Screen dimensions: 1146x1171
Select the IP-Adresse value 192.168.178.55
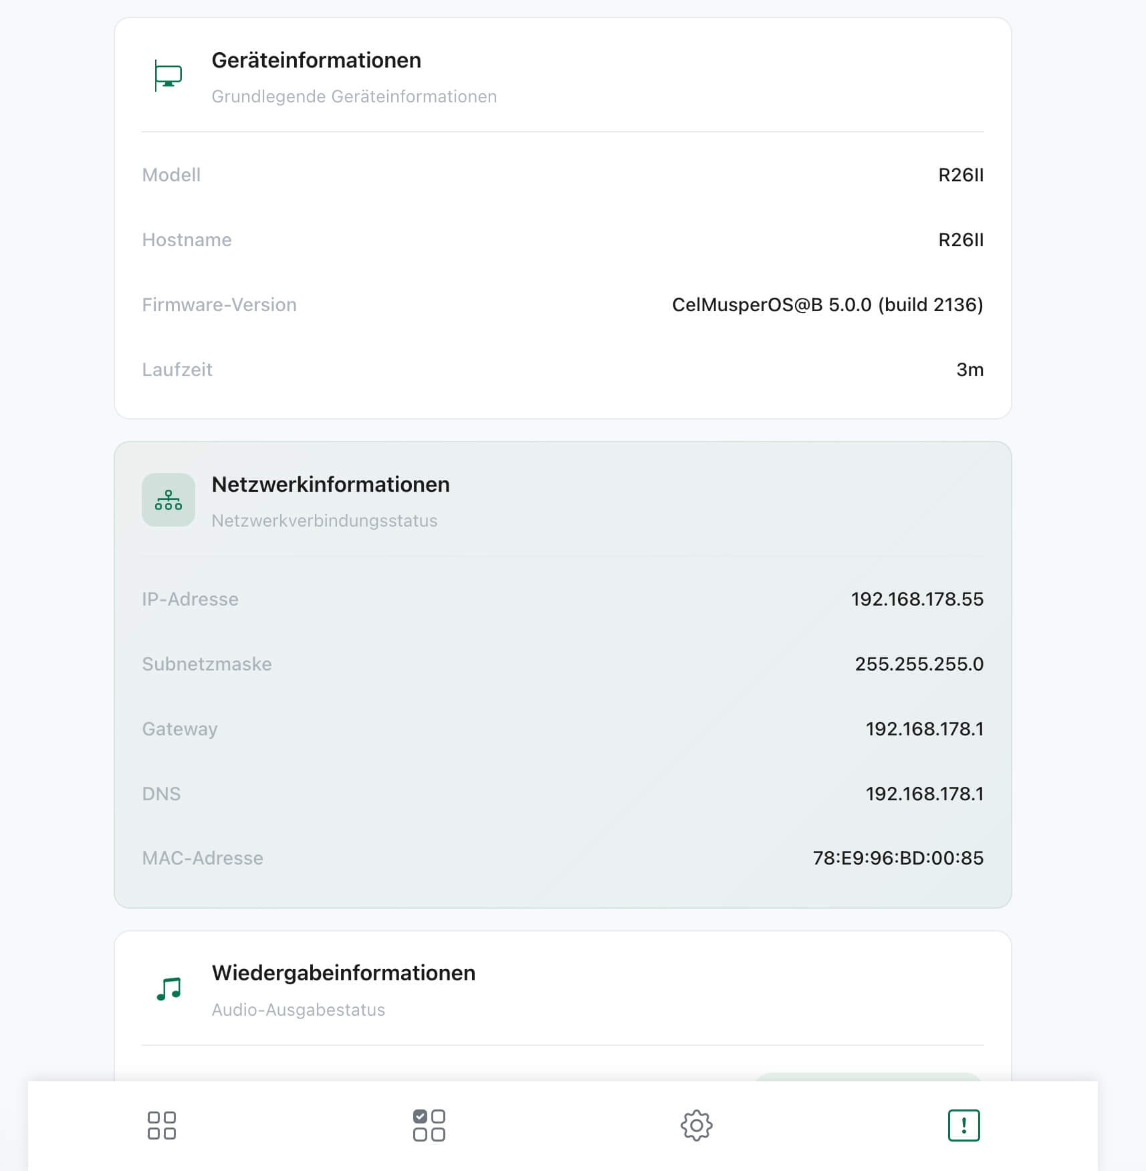917,599
